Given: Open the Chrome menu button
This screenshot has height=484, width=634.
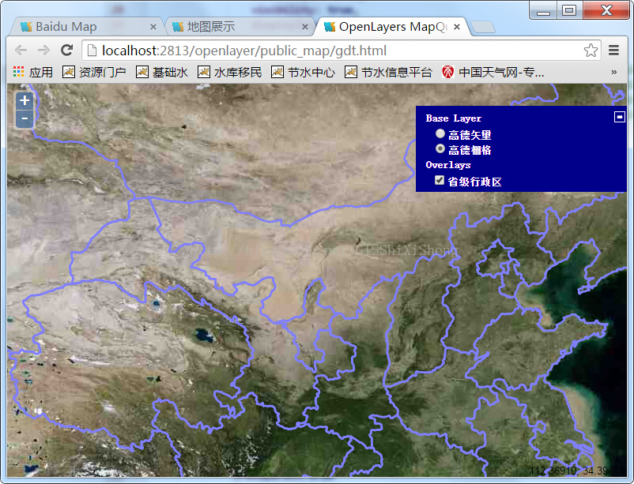Looking at the screenshot, I should point(613,51).
